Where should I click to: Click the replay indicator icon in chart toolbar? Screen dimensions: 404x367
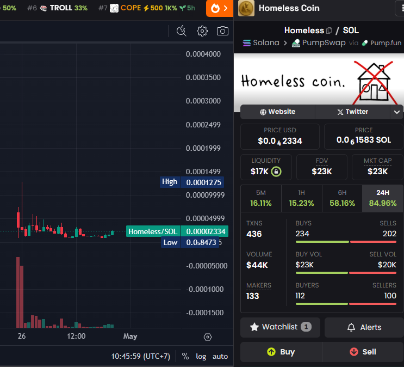[182, 31]
